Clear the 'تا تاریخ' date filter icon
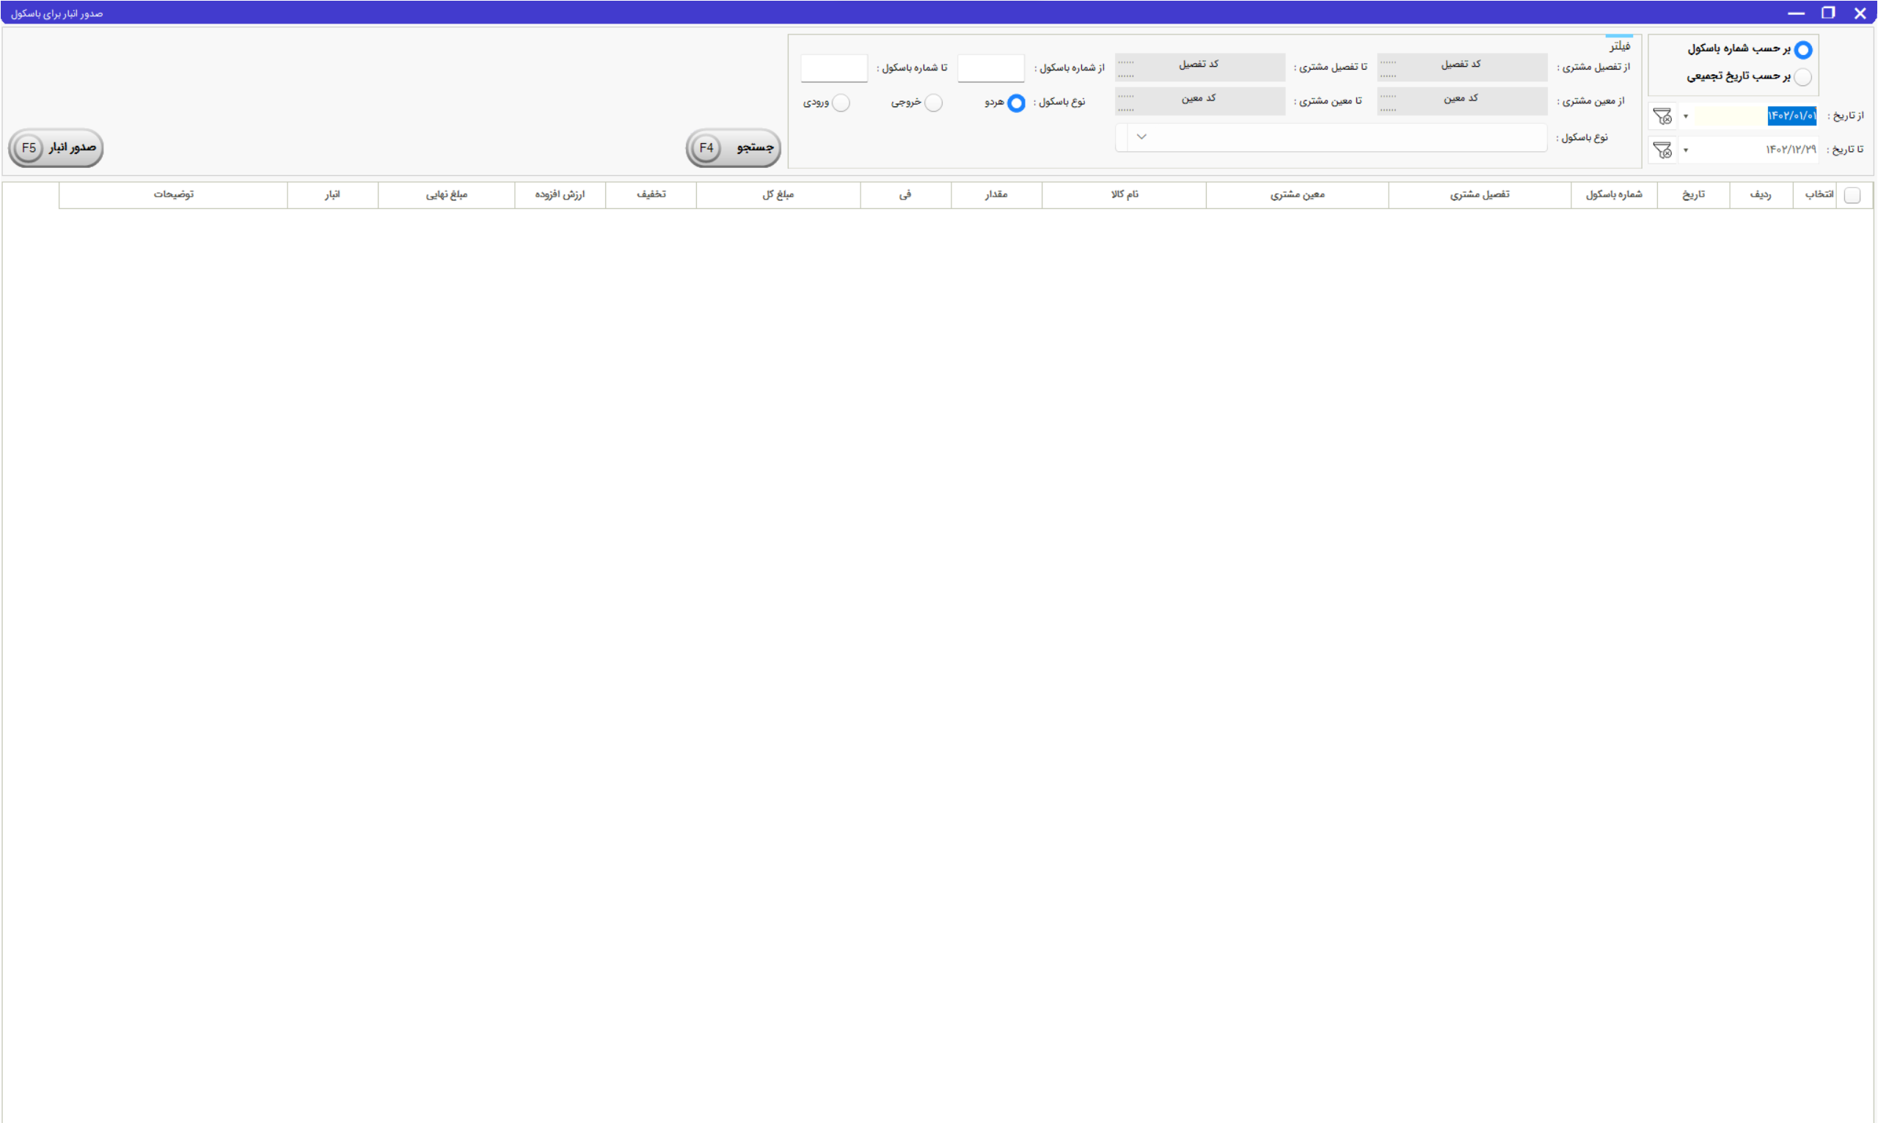 click(1662, 150)
